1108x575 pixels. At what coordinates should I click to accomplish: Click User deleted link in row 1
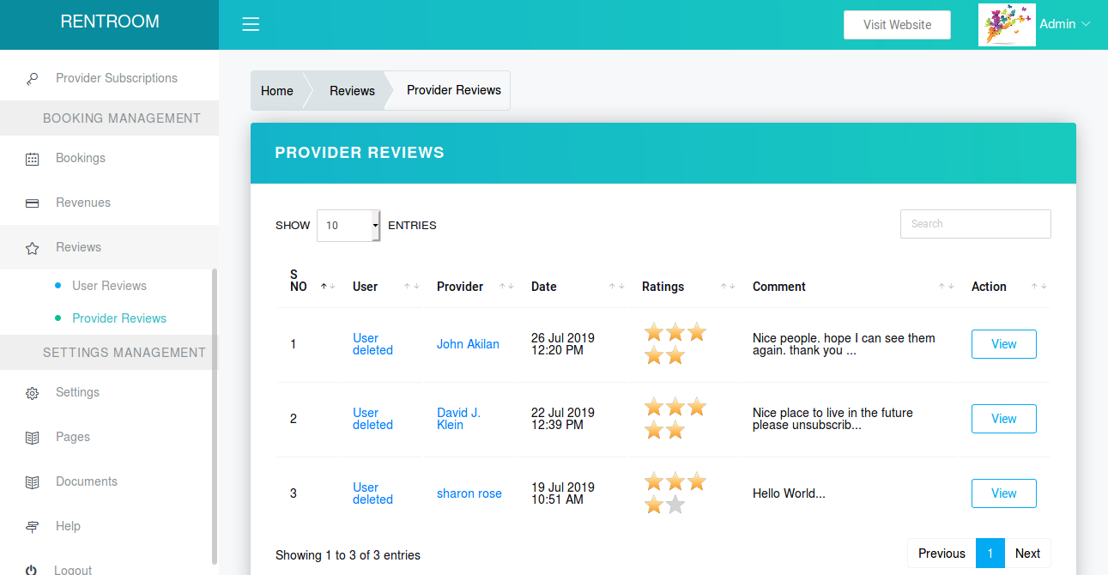point(372,344)
